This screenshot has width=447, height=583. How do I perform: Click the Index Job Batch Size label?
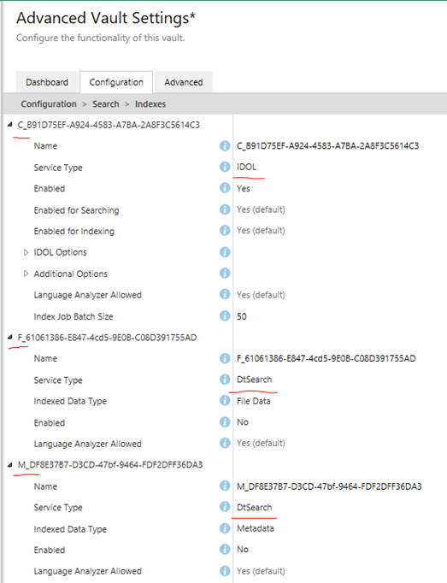tap(74, 317)
